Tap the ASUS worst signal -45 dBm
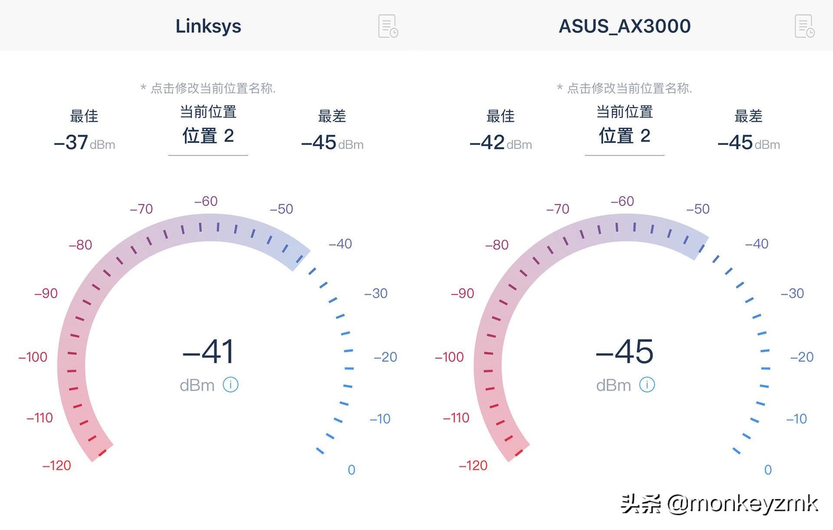Screen dimensions: 833x530 point(749,142)
